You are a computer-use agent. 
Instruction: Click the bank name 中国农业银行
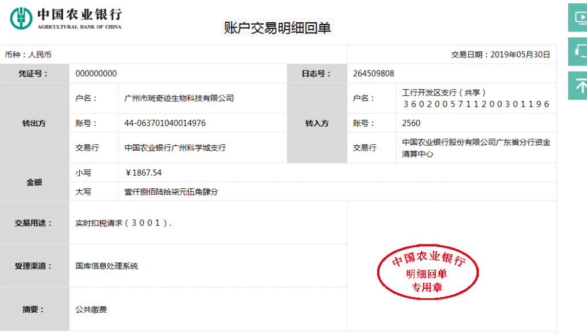pyautogui.click(x=79, y=14)
